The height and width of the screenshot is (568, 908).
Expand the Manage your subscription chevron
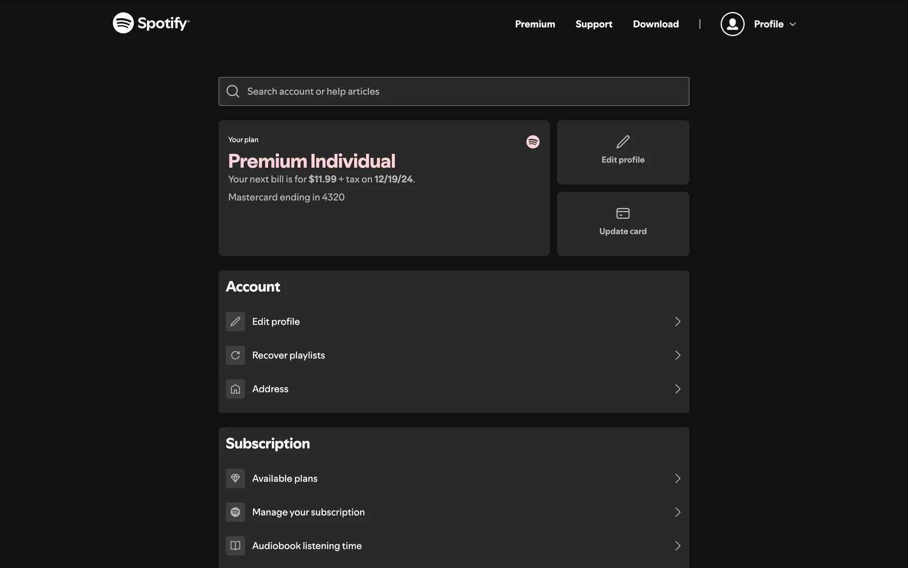pos(678,512)
